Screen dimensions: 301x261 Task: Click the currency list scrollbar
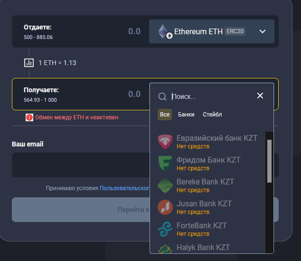click(269, 161)
